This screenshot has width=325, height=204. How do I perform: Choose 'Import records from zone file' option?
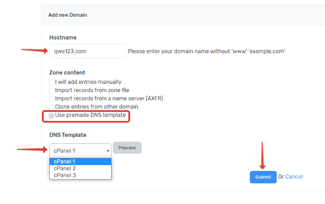52,90
